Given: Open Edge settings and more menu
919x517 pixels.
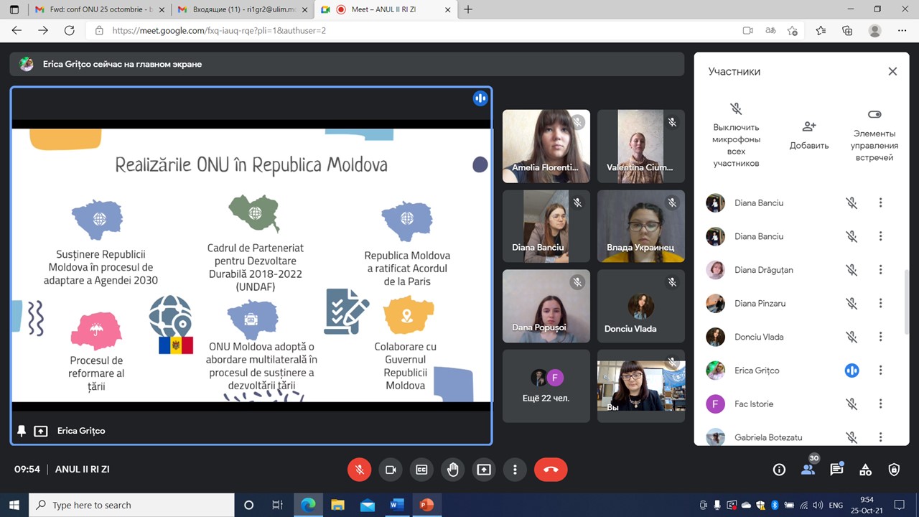Looking at the screenshot, I should [902, 30].
